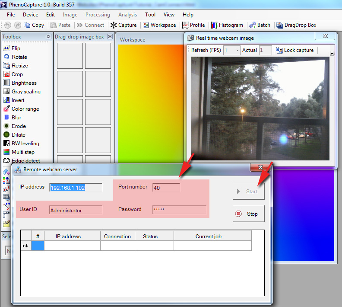Toggle Lock capture on webcam window

(x=295, y=50)
